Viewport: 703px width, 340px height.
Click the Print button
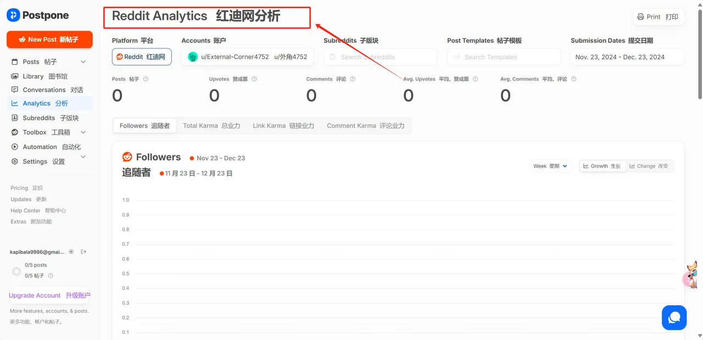pos(658,17)
